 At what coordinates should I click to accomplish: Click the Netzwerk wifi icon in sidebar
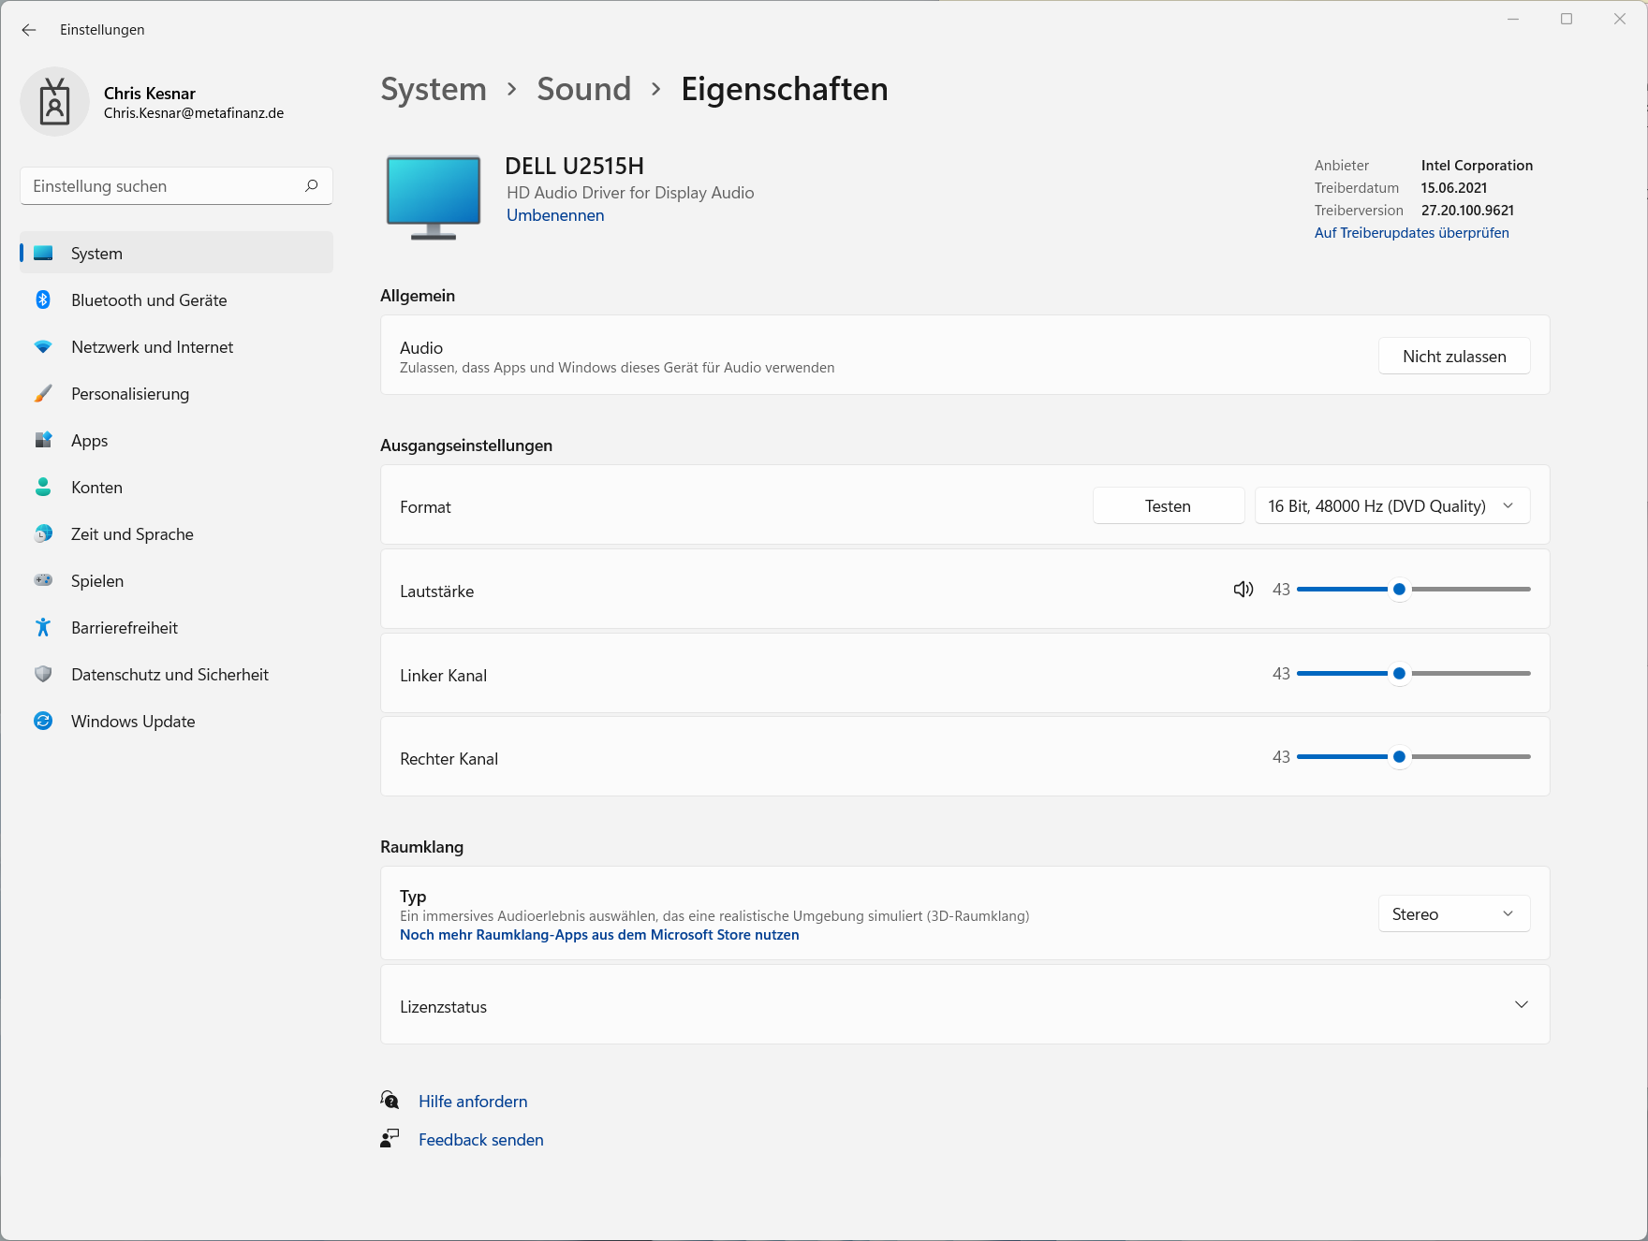pyautogui.click(x=43, y=347)
